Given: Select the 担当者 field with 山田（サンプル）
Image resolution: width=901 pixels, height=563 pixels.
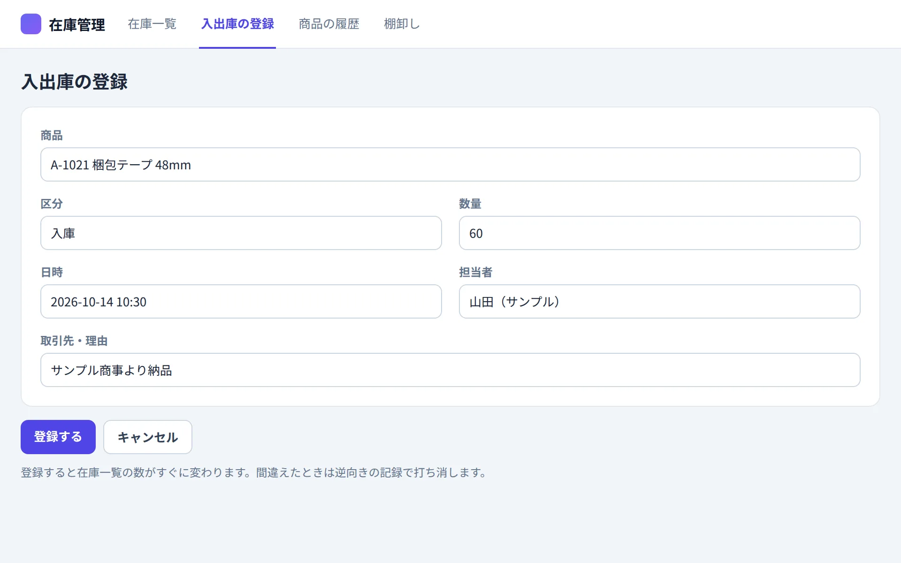Looking at the screenshot, I should (x=660, y=302).
